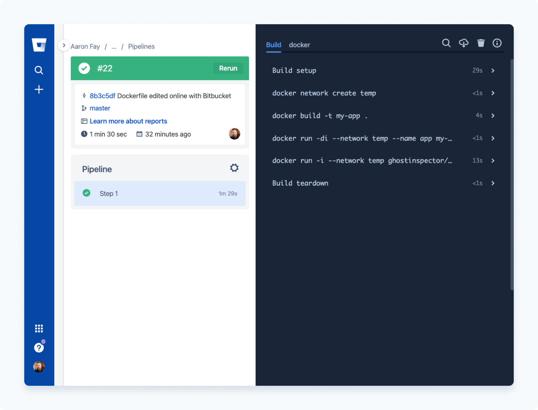Viewport: 538px width, 410px height.
Task: Open the help icon near the bottom sidebar
Action: [x=38, y=347]
